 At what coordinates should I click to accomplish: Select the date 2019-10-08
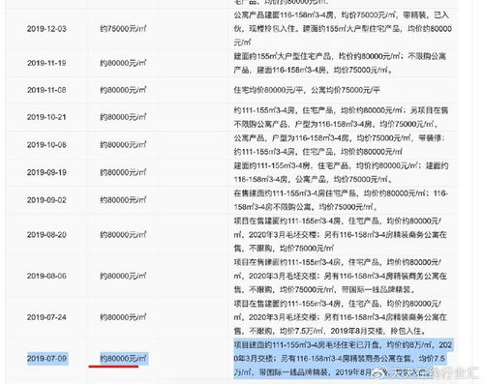[x=46, y=145]
